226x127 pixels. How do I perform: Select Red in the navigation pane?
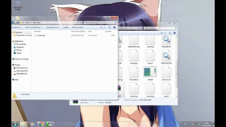click(17, 80)
